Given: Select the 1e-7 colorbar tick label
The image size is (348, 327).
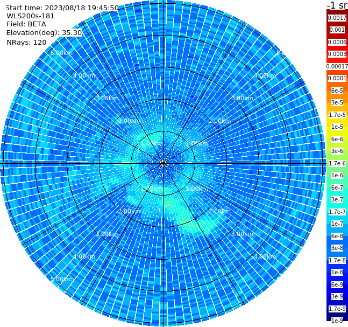Looking at the screenshot, I should coord(337,224).
